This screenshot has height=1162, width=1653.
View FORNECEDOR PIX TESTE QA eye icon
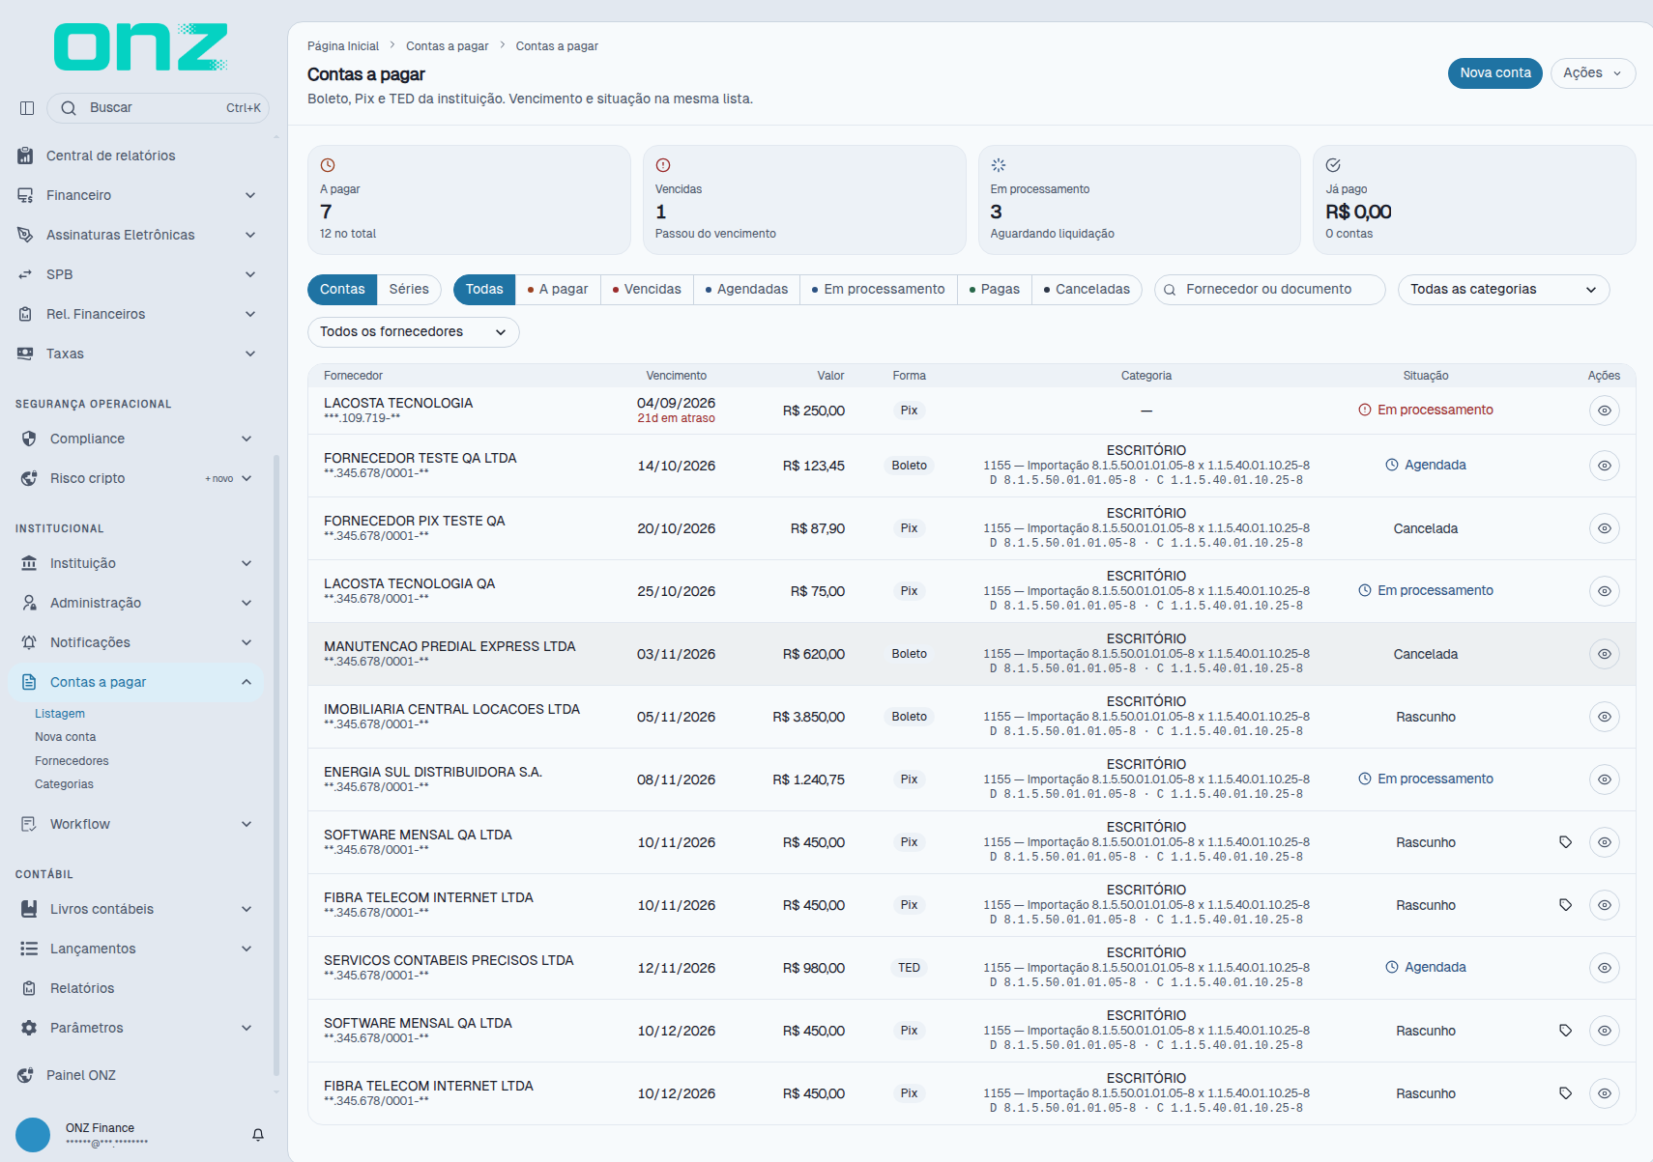1605,528
